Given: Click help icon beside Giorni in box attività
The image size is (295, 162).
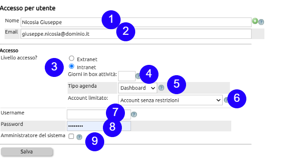Looking at the screenshot, I should pyautogui.click(x=138, y=76).
